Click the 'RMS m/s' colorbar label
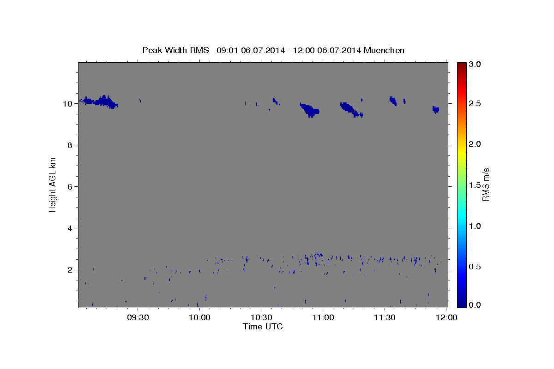The width and height of the screenshot is (554, 369). coord(486,184)
